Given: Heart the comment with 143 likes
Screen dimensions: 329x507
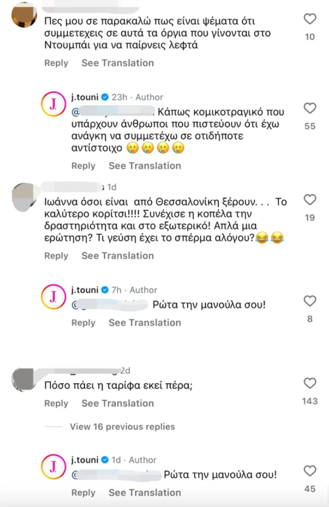Looking at the screenshot, I should (310, 384).
